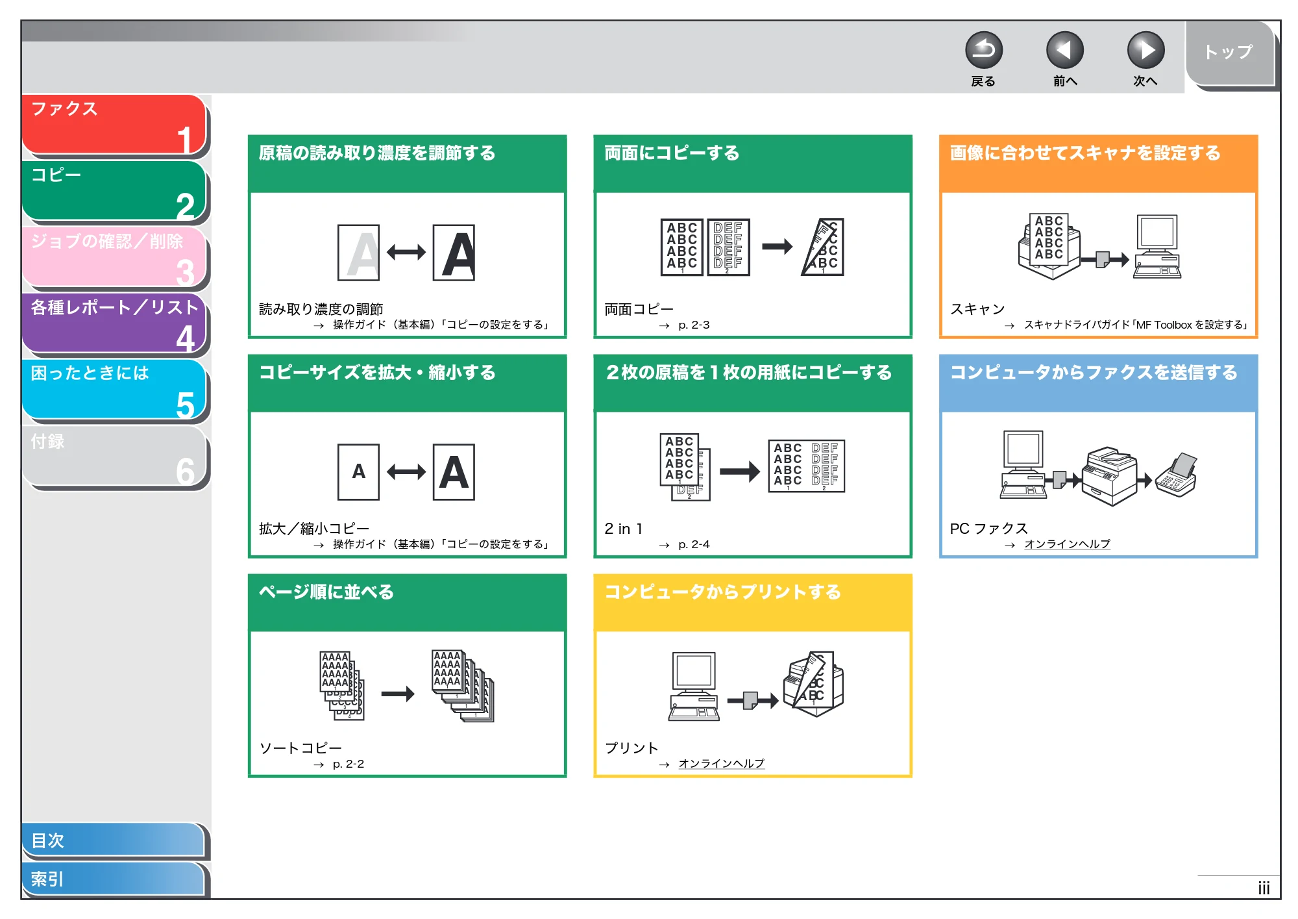Click the scanner-to-computer scan illustration

(x=1099, y=247)
